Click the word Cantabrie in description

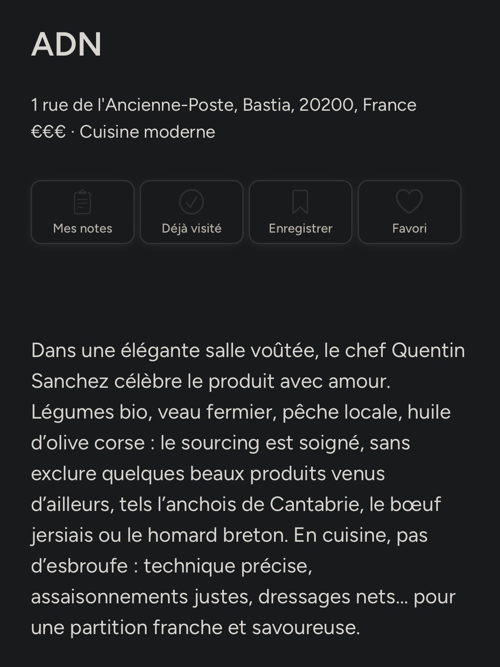[x=316, y=504]
